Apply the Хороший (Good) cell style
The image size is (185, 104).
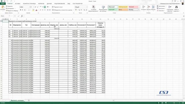pyautogui.click(x=113, y=10)
